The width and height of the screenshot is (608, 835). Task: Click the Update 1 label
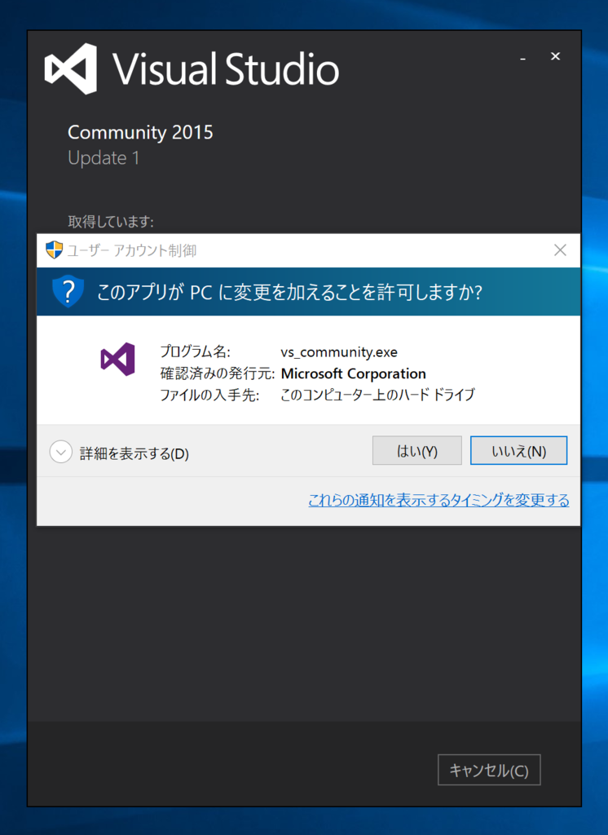[104, 157]
